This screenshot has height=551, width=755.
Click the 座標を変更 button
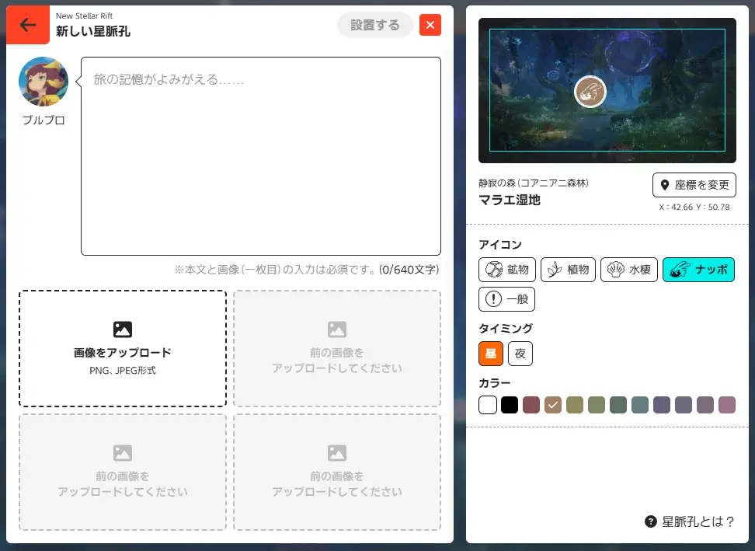click(x=694, y=185)
